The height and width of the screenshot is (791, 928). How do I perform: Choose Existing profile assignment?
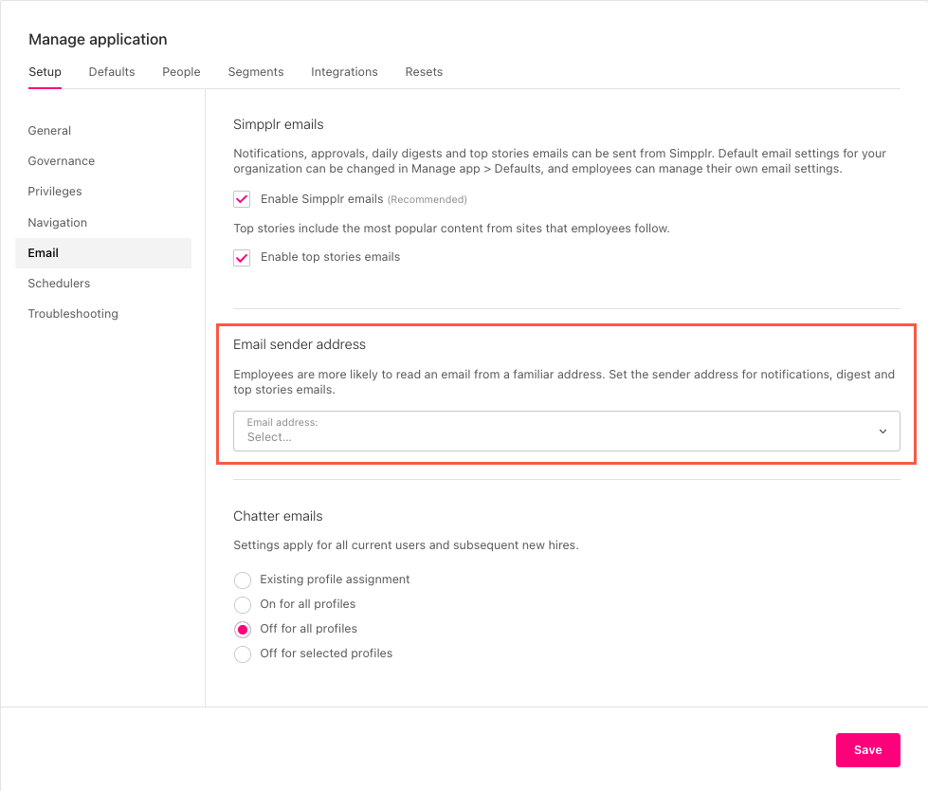point(242,579)
